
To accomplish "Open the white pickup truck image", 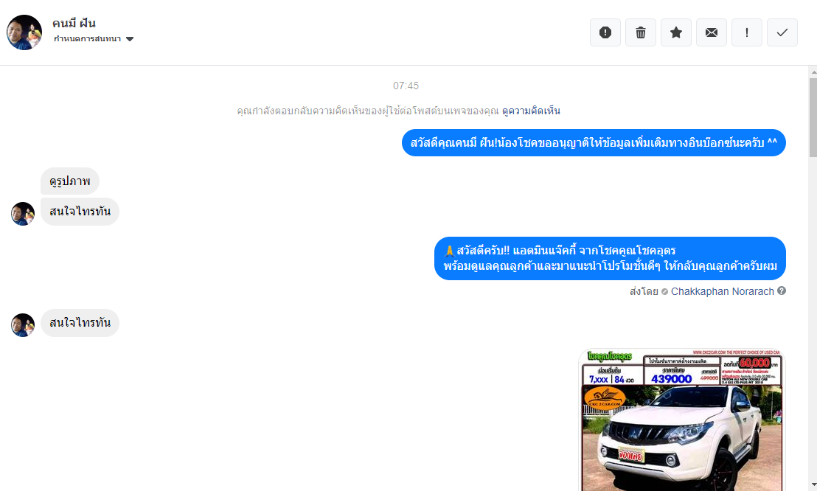I will tap(681, 420).
